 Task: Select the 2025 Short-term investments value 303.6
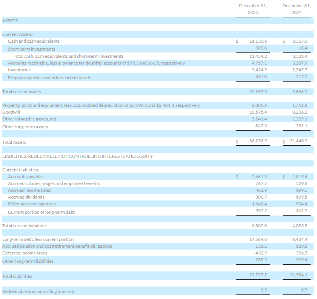coord(261,49)
